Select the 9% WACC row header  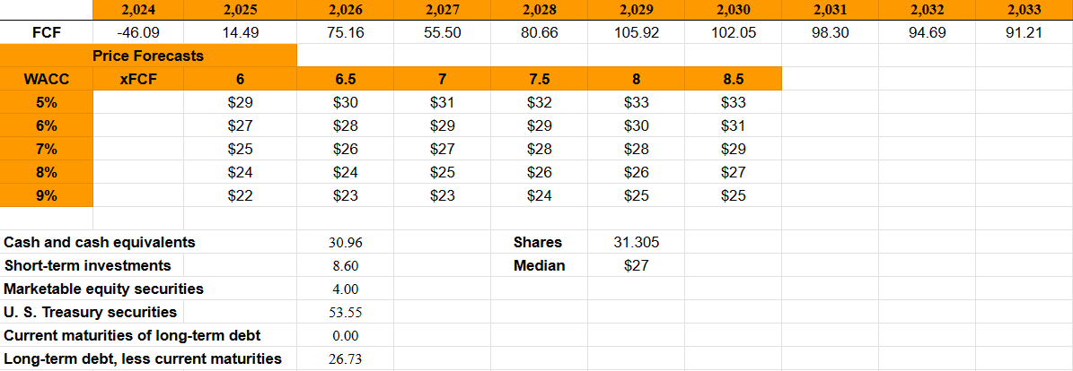click(x=46, y=195)
